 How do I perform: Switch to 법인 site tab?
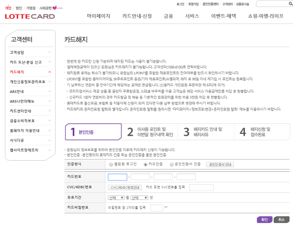point(19,8)
